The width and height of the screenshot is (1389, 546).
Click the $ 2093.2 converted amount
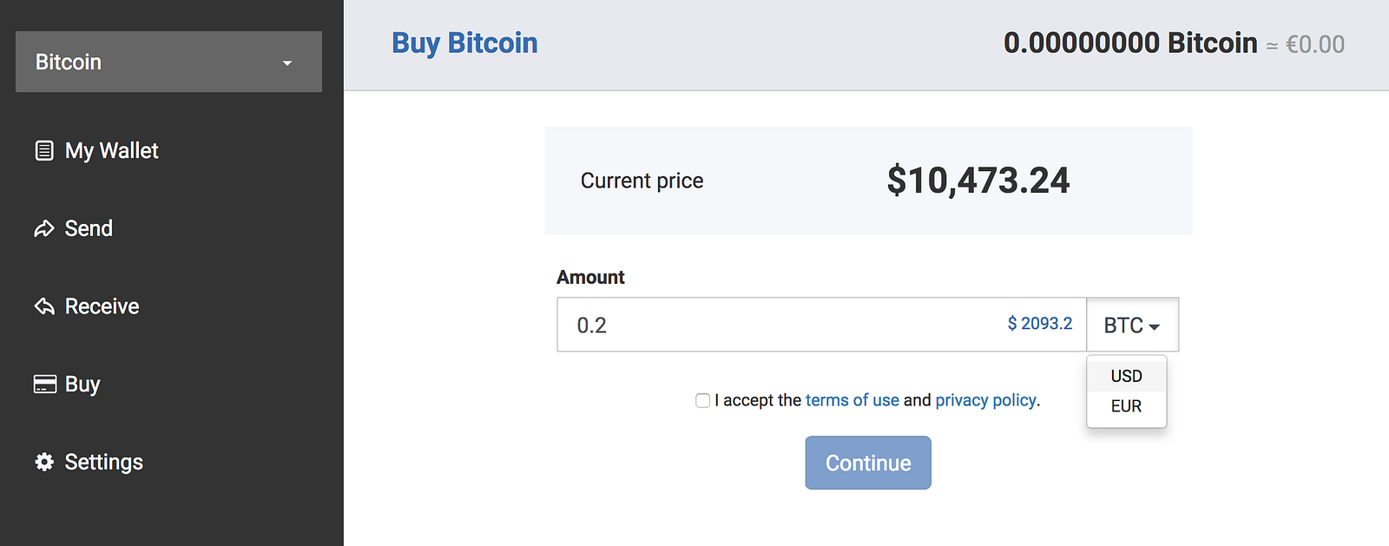point(1040,324)
